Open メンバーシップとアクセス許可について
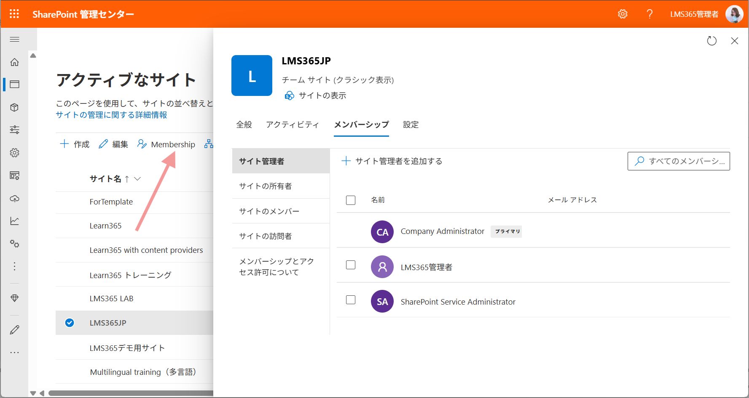Viewport: 749px width, 398px height. 281,267
